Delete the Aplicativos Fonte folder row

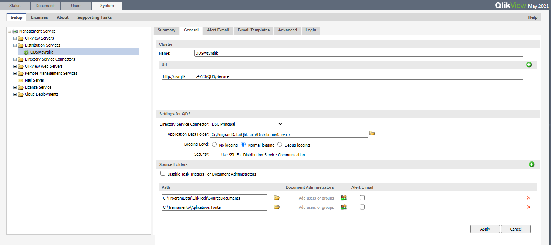point(528,207)
